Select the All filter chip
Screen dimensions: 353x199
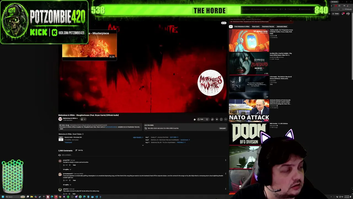coord(231,27)
